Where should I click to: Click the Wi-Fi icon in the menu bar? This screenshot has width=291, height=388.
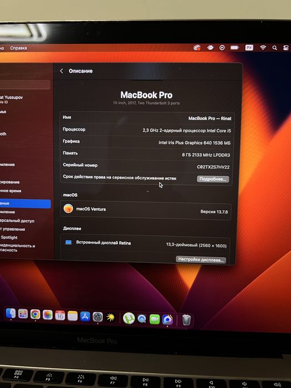point(263,48)
